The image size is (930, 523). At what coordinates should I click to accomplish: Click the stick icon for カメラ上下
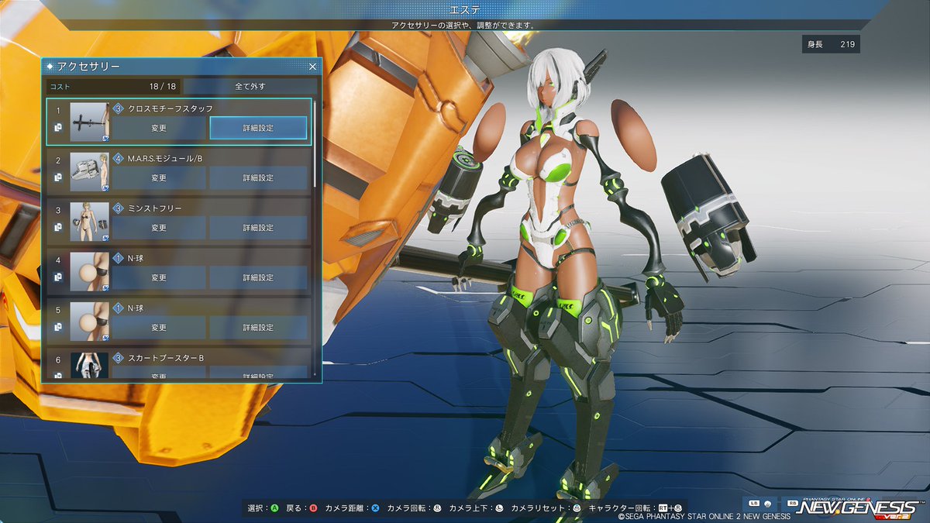point(499,508)
